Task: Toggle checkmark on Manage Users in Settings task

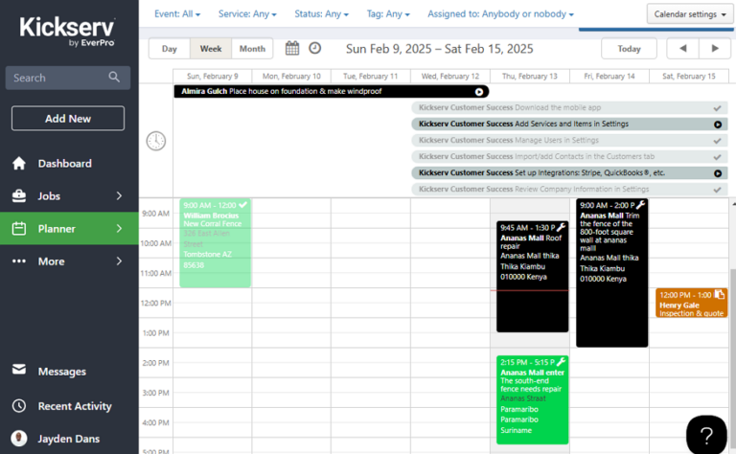Action: pyautogui.click(x=717, y=140)
